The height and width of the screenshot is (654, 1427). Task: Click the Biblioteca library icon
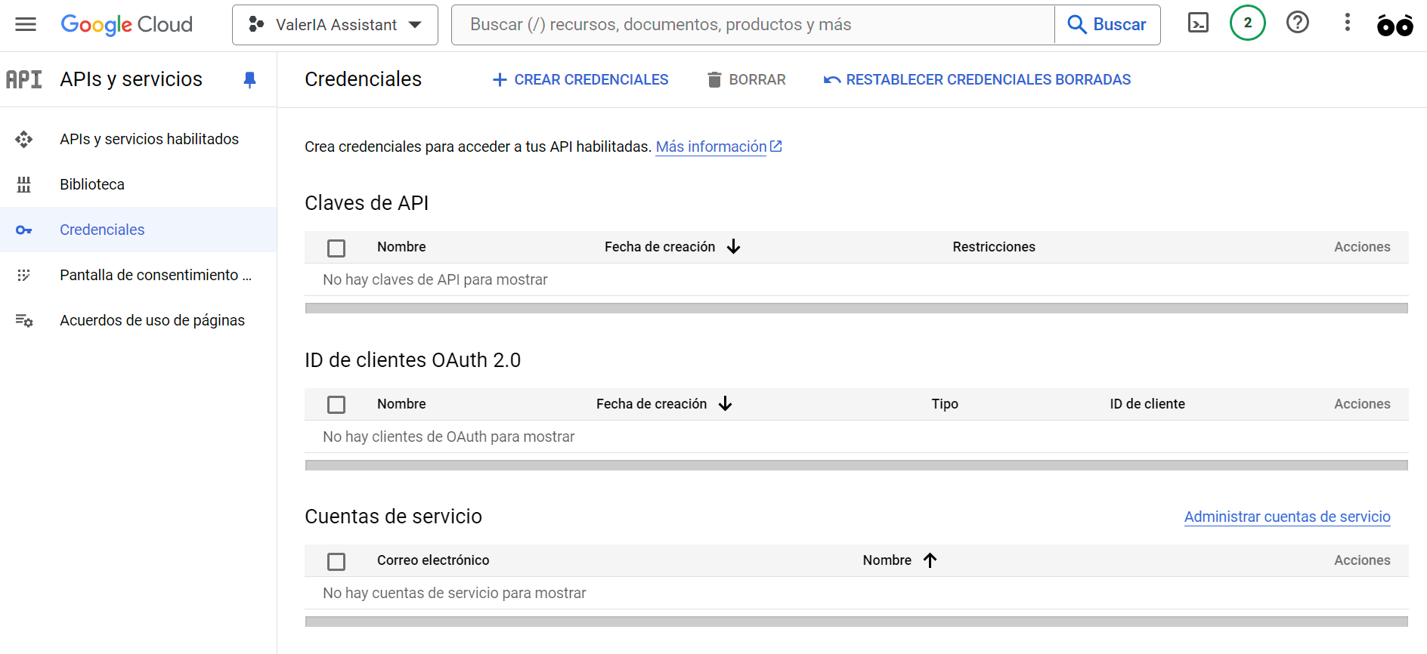point(24,184)
